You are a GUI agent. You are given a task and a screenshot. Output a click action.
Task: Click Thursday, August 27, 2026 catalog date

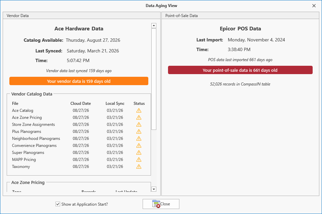(x=93, y=40)
